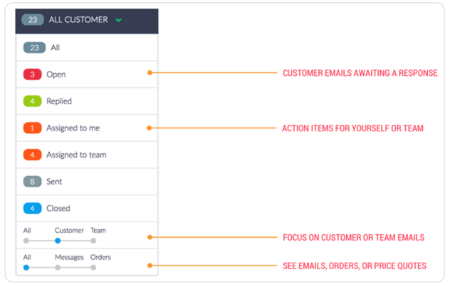Screen dimensions: 450x286
Task: Open the Open emails filter
Action: (56, 75)
